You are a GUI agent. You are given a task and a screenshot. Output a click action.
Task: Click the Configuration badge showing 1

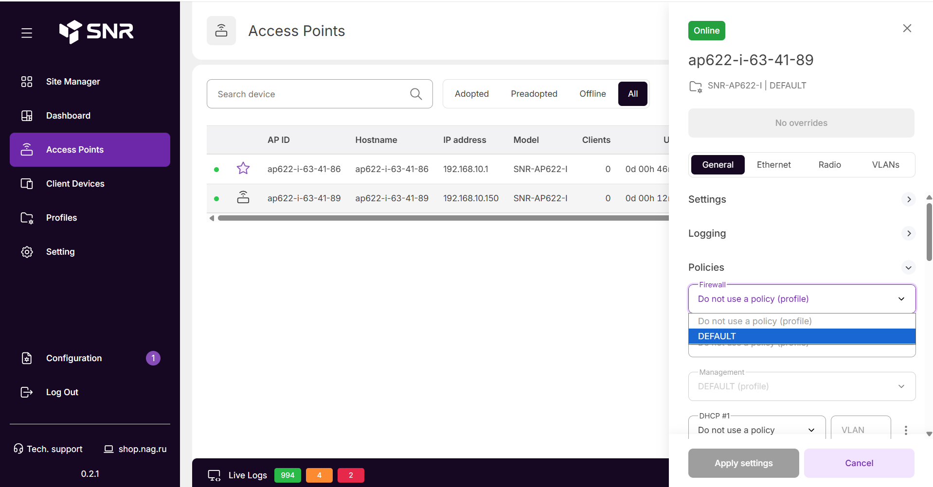153,358
